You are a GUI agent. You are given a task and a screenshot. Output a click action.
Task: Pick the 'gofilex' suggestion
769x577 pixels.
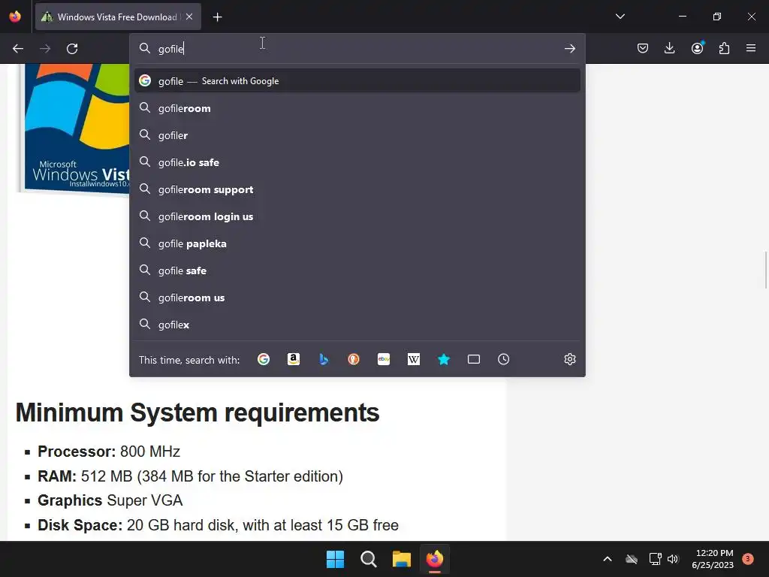[357, 325]
